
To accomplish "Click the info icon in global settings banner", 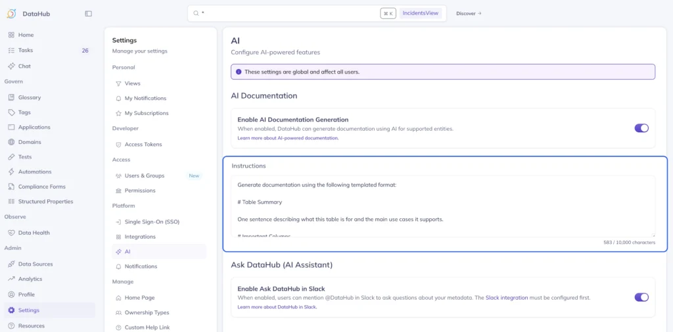I will 239,72.
